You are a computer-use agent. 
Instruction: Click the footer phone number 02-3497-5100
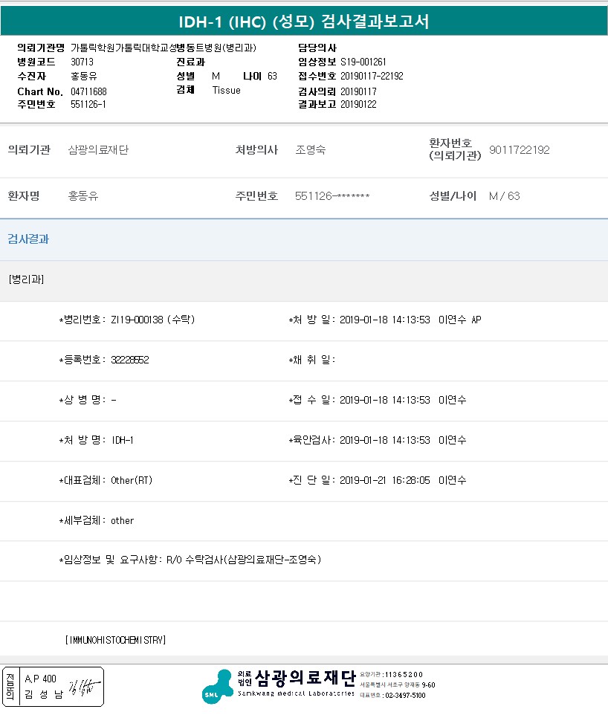(404, 696)
